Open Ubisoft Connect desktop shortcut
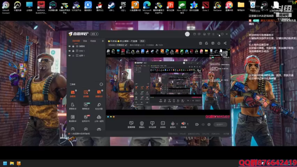297x167 pixels. (6, 7)
